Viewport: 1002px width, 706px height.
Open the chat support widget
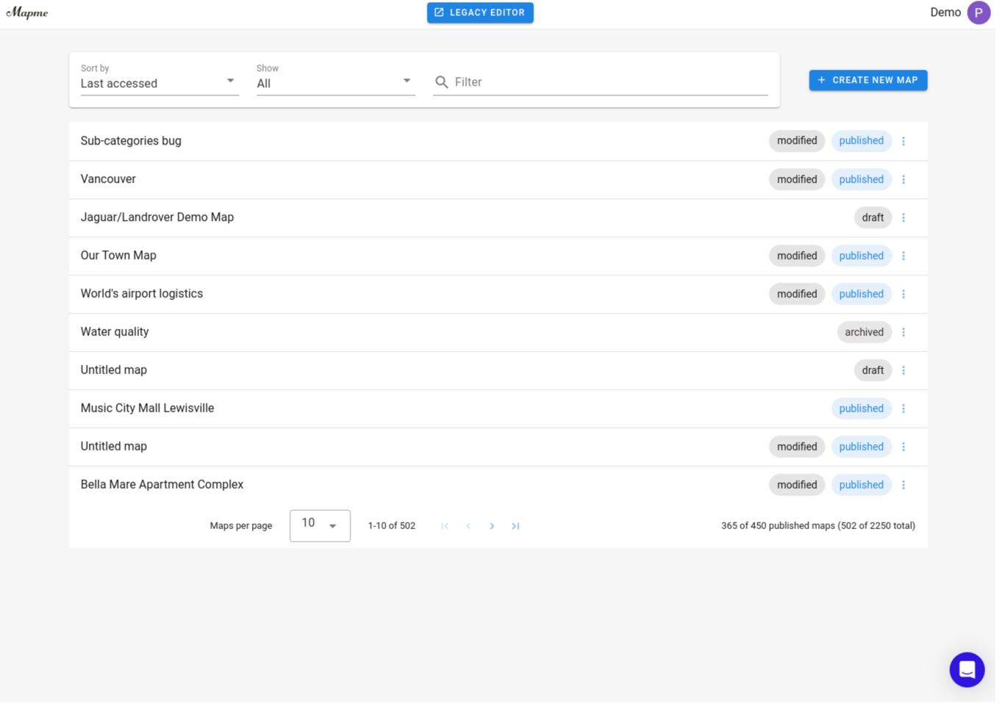[x=967, y=669]
